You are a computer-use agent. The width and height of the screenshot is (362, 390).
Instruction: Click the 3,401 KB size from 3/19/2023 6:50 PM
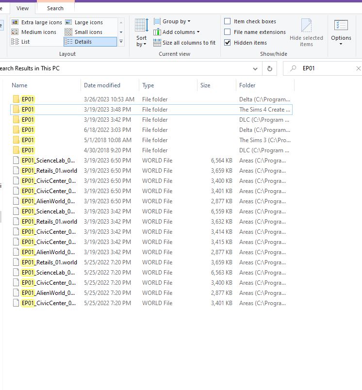[x=221, y=191]
